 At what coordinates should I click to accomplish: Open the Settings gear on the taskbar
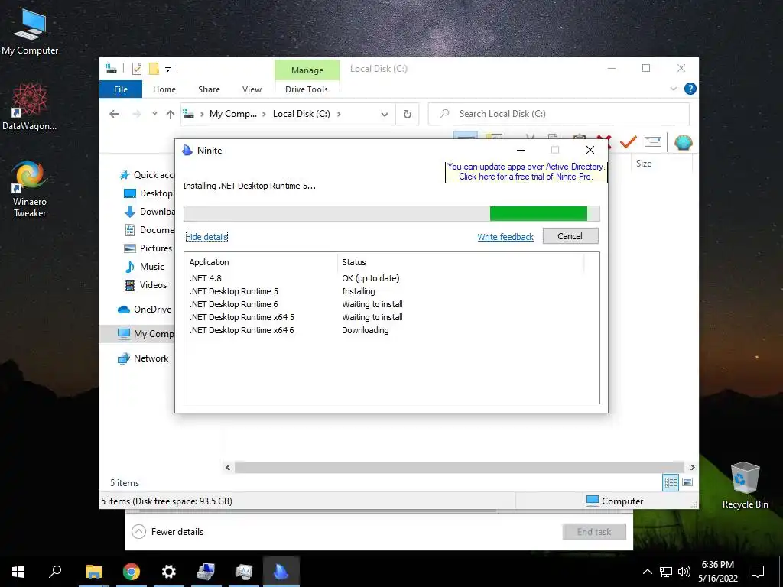(169, 572)
